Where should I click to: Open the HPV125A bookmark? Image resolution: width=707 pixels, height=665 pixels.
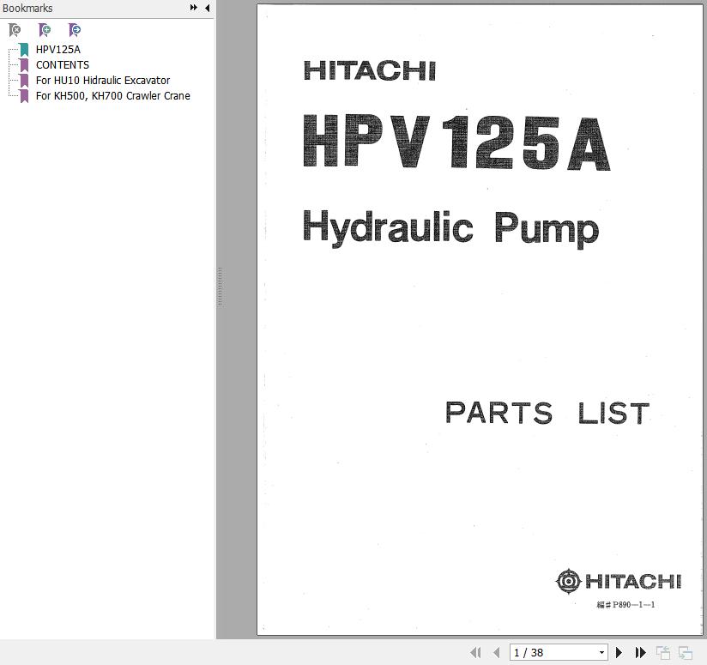tap(58, 50)
